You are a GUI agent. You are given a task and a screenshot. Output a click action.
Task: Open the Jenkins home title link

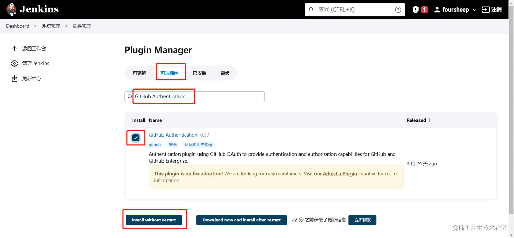tap(39, 9)
